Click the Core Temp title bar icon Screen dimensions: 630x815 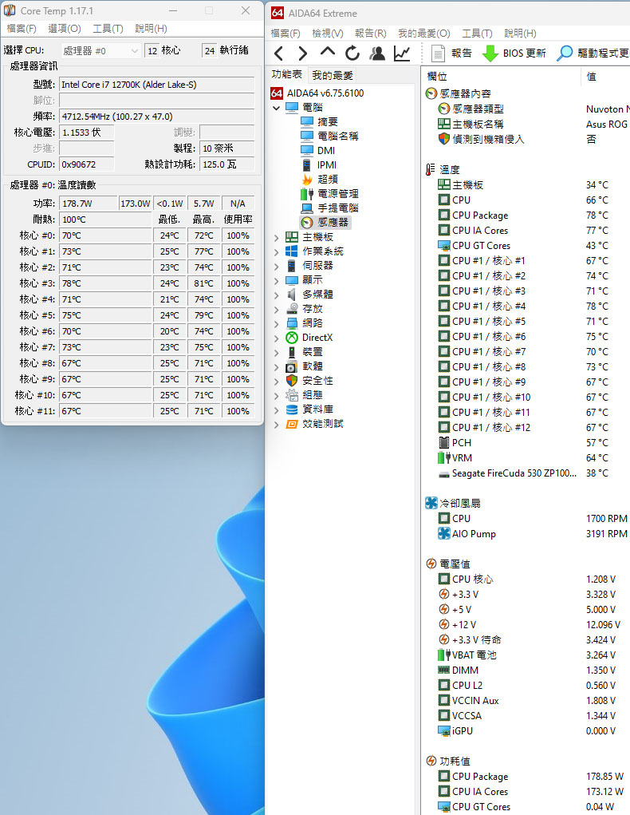point(10,10)
